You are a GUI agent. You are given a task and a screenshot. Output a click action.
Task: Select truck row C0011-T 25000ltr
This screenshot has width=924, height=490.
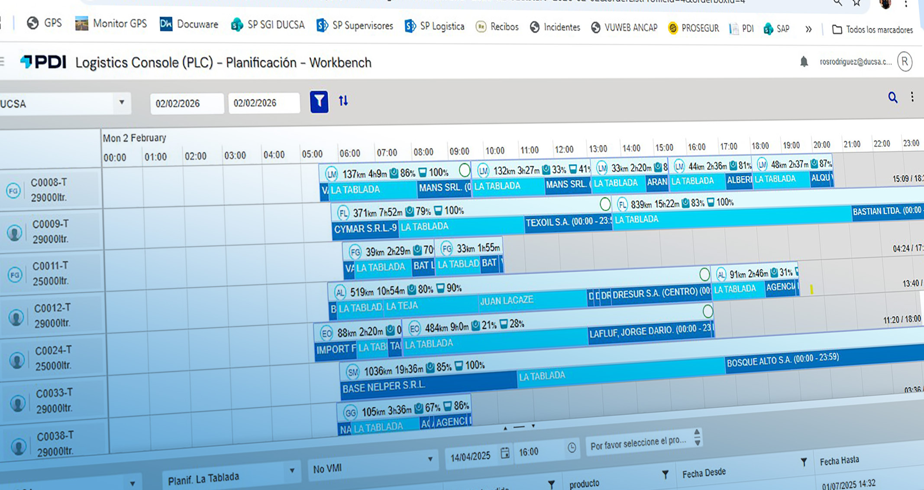pyautogui.click(x=52, y=273)
